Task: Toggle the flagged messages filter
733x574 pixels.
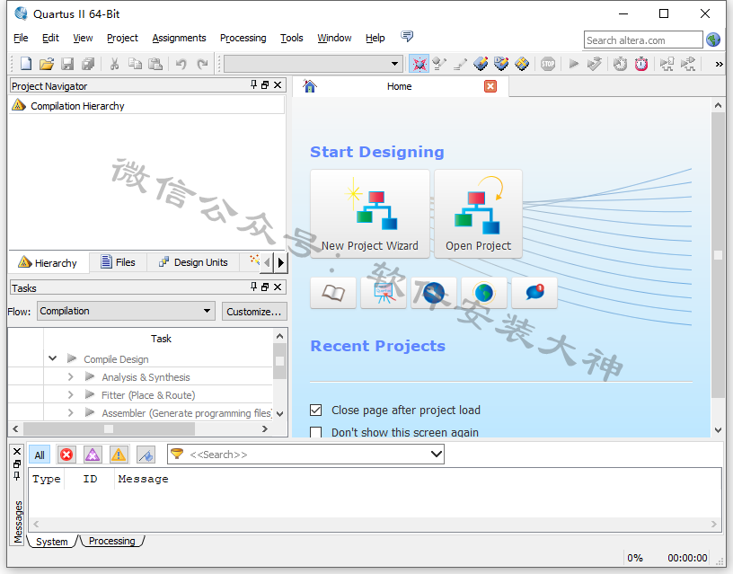Action: click(146, 455)
